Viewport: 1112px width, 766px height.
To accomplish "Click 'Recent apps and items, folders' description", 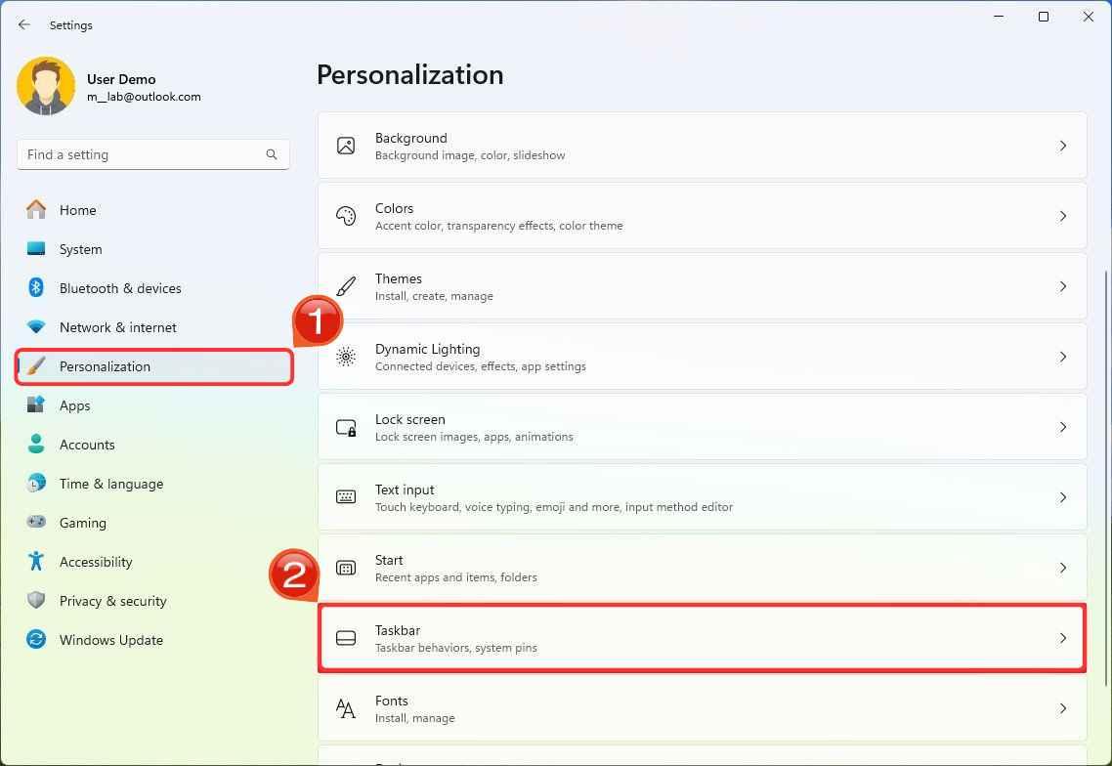I will click(x=456, y=577).
